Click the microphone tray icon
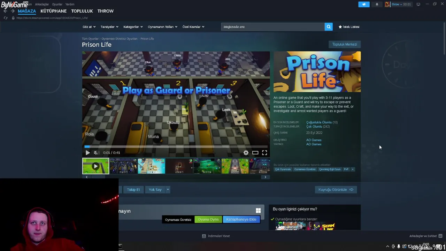This screenshot has width=446, height=251. (x=399, y=246)
